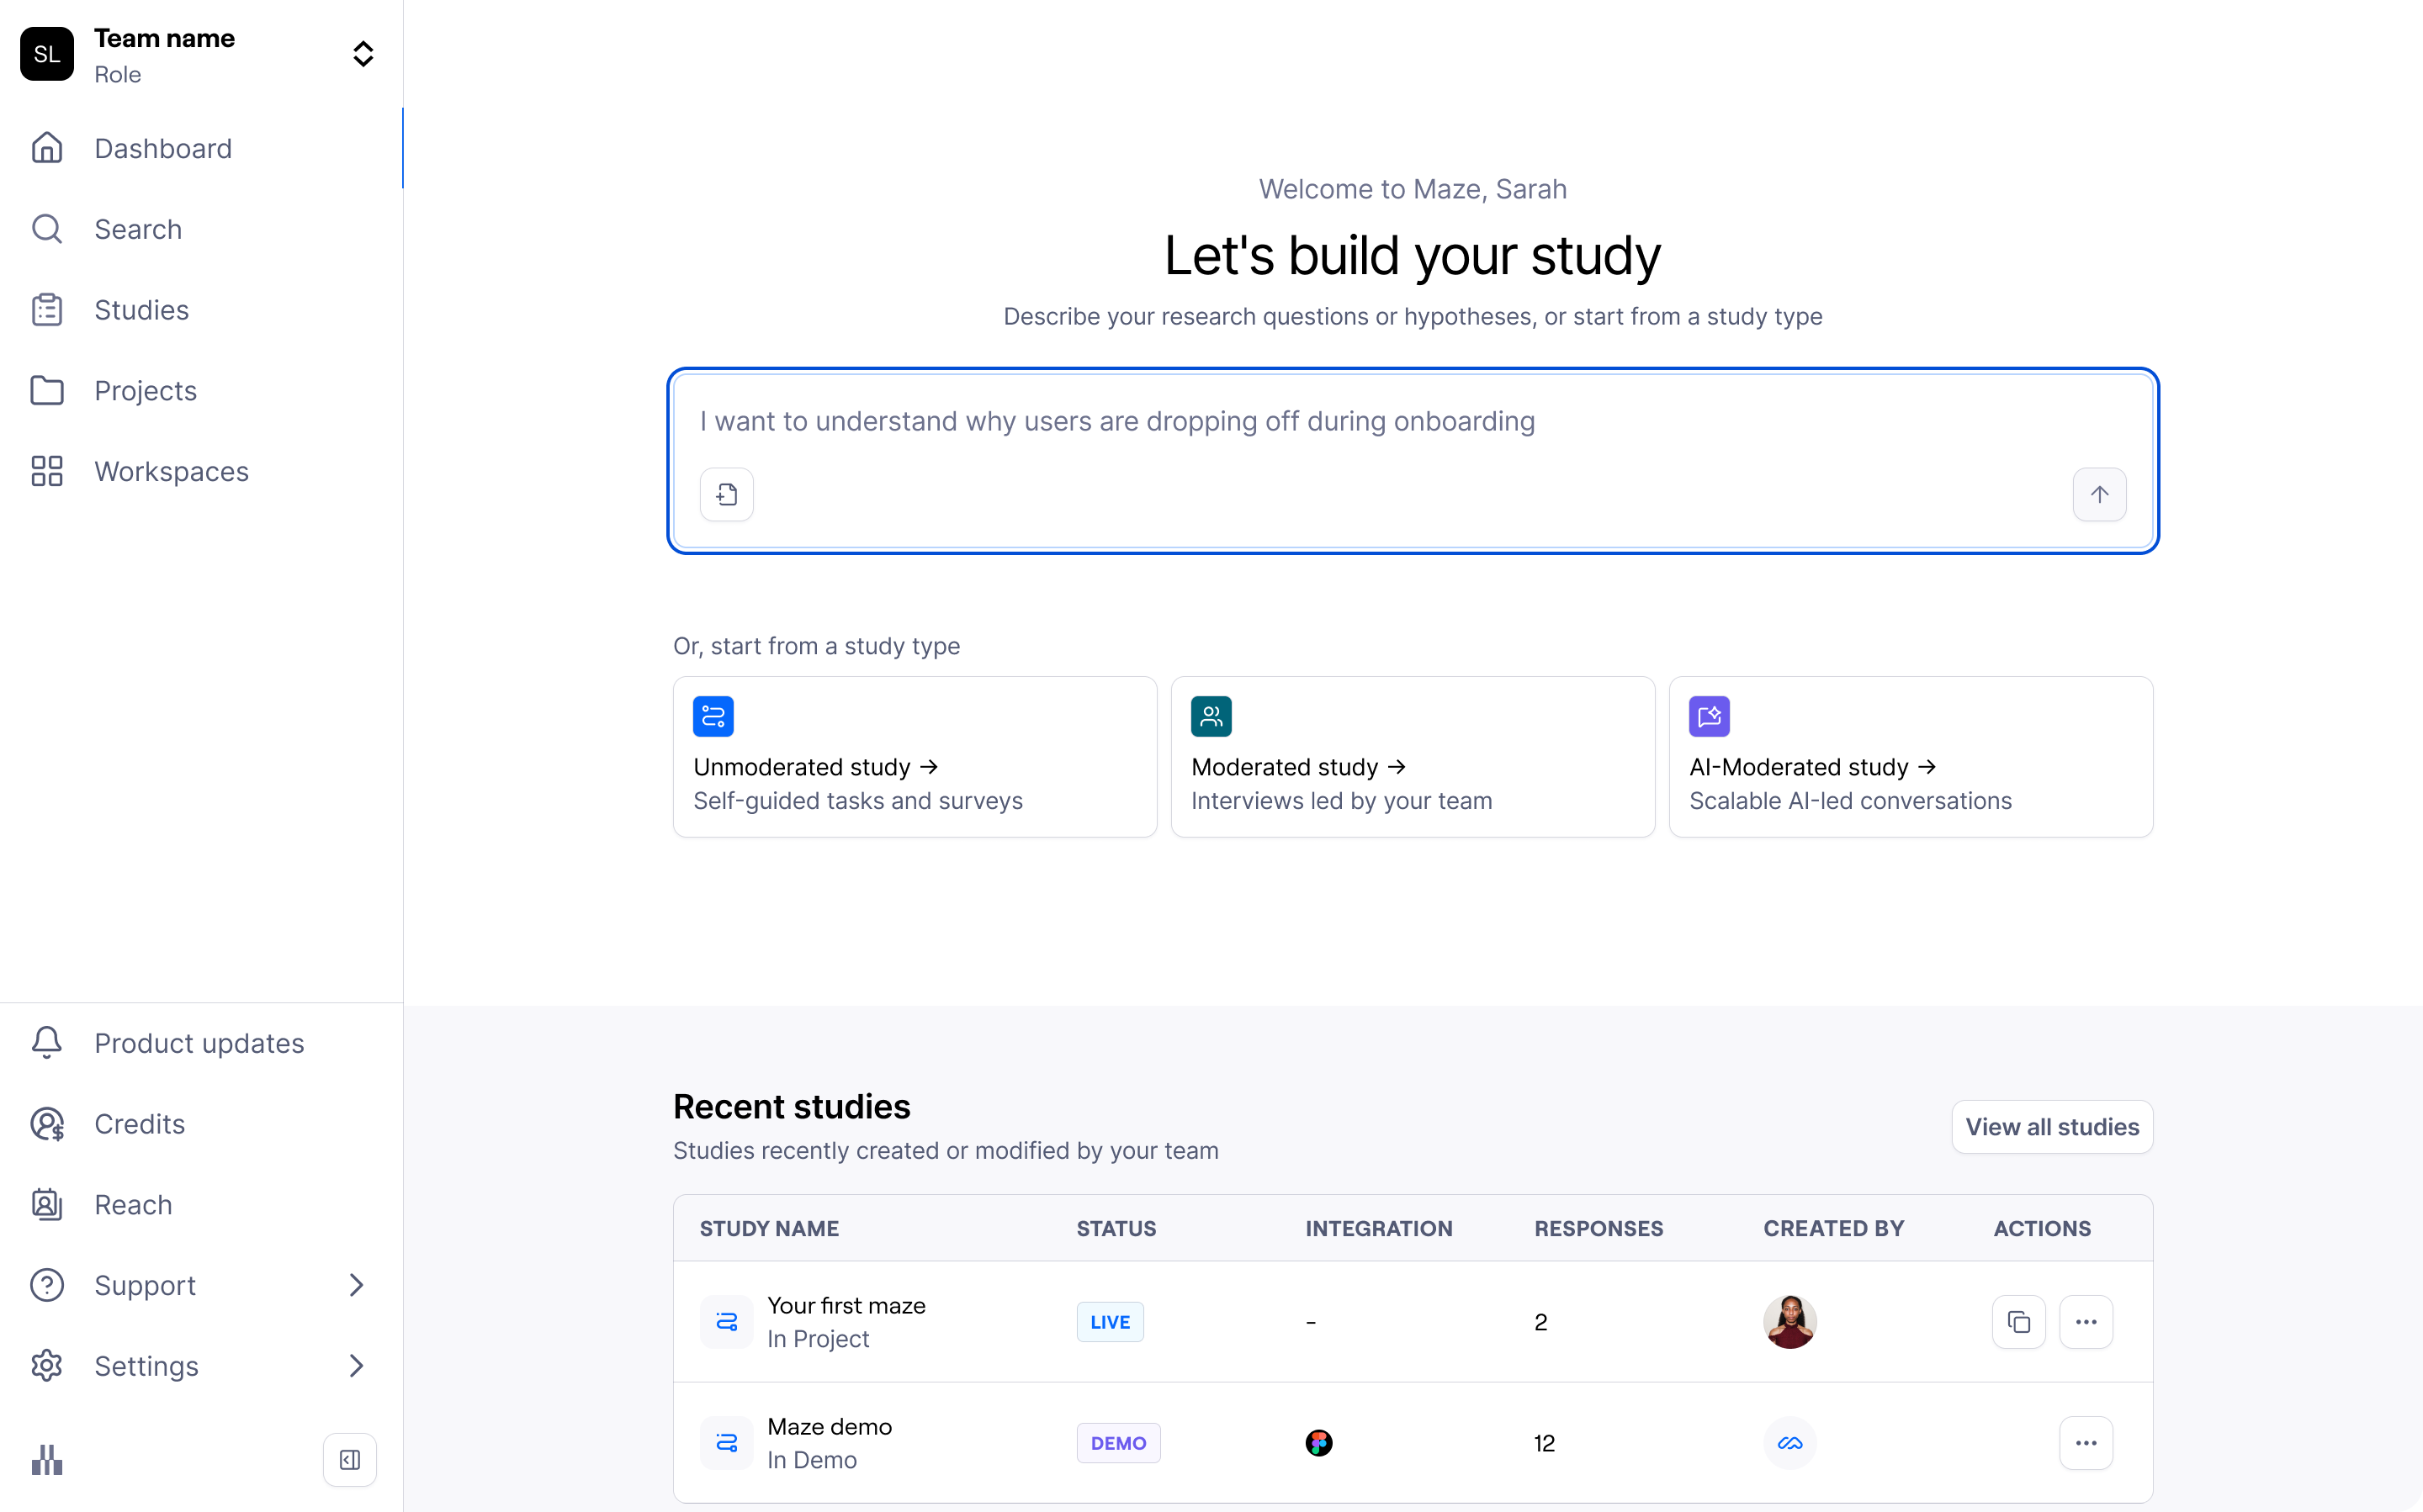Click the Figma integration icon for Maze demo

(x=1318, y=1443)
